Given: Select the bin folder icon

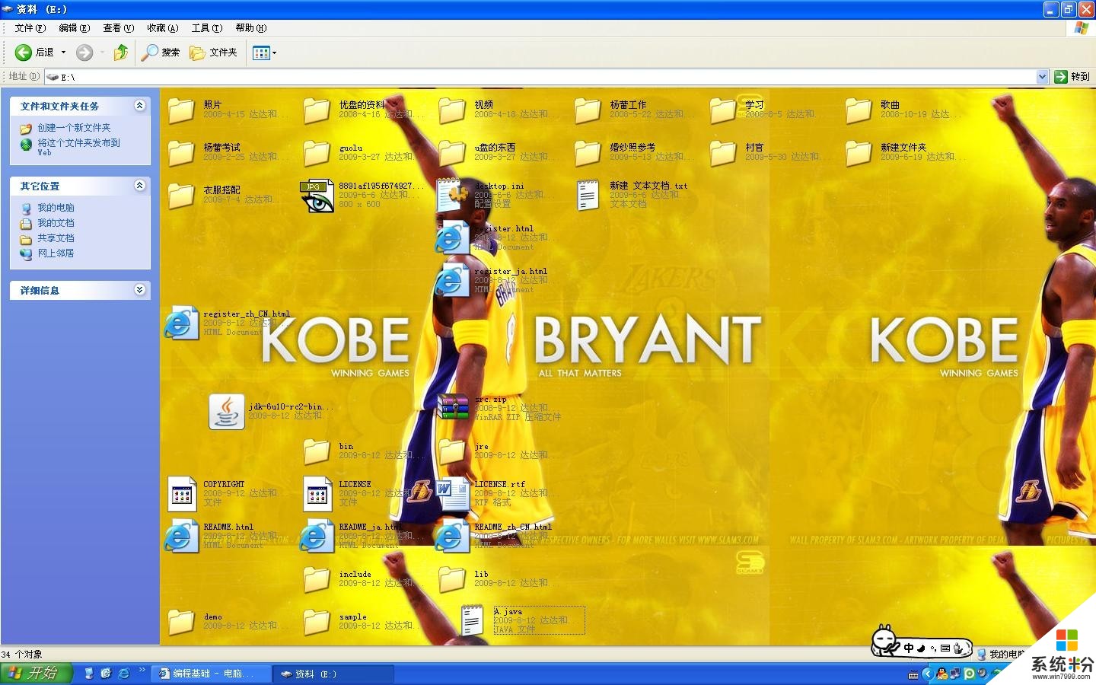Looking at the screenshot, I should [317, 451].
